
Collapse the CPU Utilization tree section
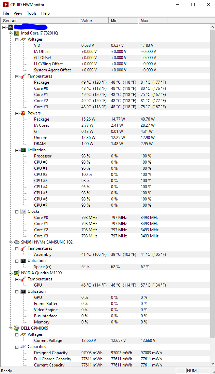point(17,150)
